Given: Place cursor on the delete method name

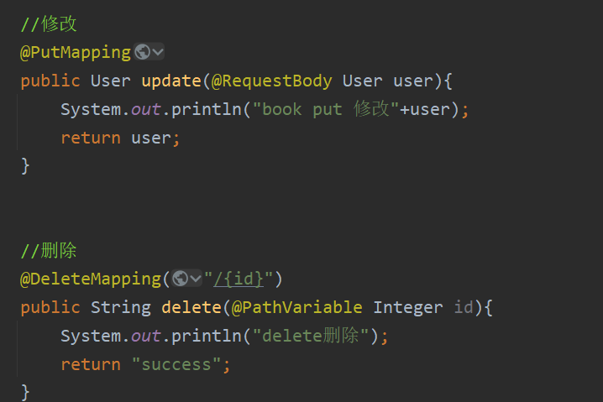Looking at the screenshot, I should [191, 307].
